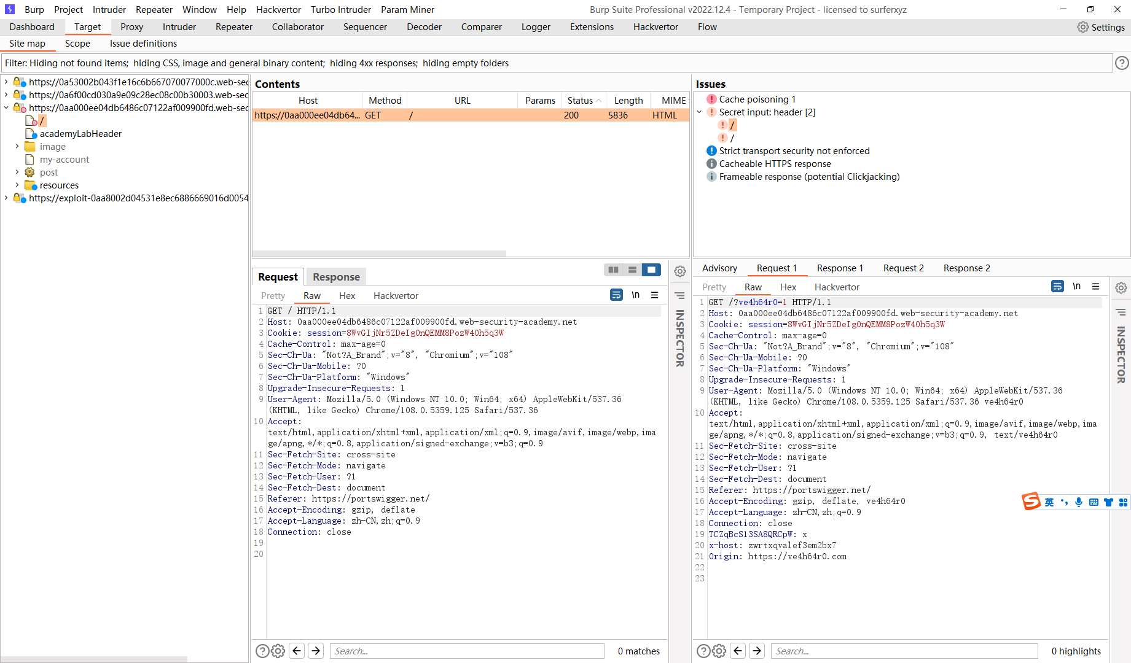Select Cacheable HTTPS response issue
Screen dimensions: 1131x663
(775, 164)
